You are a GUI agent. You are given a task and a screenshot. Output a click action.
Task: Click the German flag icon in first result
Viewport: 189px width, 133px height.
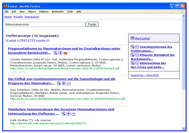[x=65, y=53]
